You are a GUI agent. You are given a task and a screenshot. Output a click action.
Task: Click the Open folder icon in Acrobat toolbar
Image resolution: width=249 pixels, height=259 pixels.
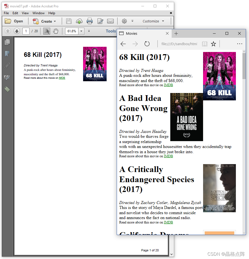coord(8,21)
